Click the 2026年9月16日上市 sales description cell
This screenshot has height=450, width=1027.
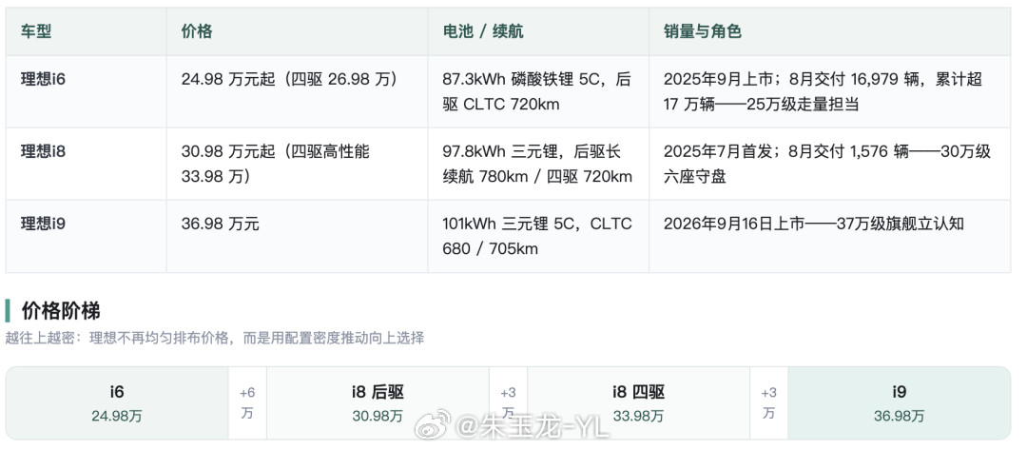pyautogui.click(x=829, y=236)
